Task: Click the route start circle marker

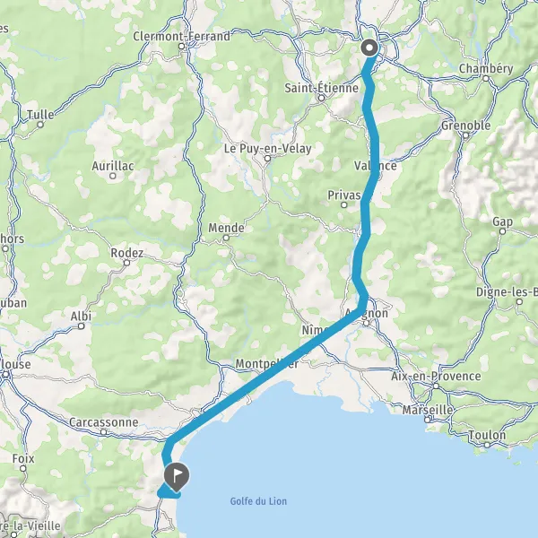Action: pyautogui.click(x=369, y=48)
